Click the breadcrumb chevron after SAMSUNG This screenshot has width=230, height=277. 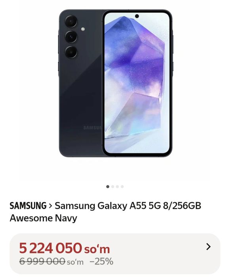(51, 206)
